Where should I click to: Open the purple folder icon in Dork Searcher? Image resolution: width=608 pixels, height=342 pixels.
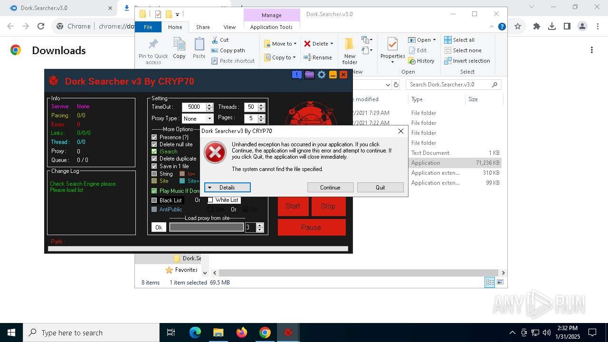[310, 75]
